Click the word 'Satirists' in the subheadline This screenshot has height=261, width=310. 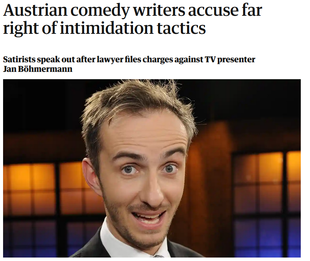(19, 59)
